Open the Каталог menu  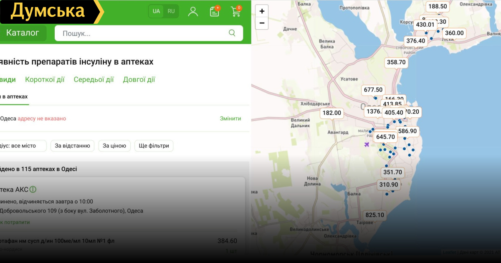[23, 33]
